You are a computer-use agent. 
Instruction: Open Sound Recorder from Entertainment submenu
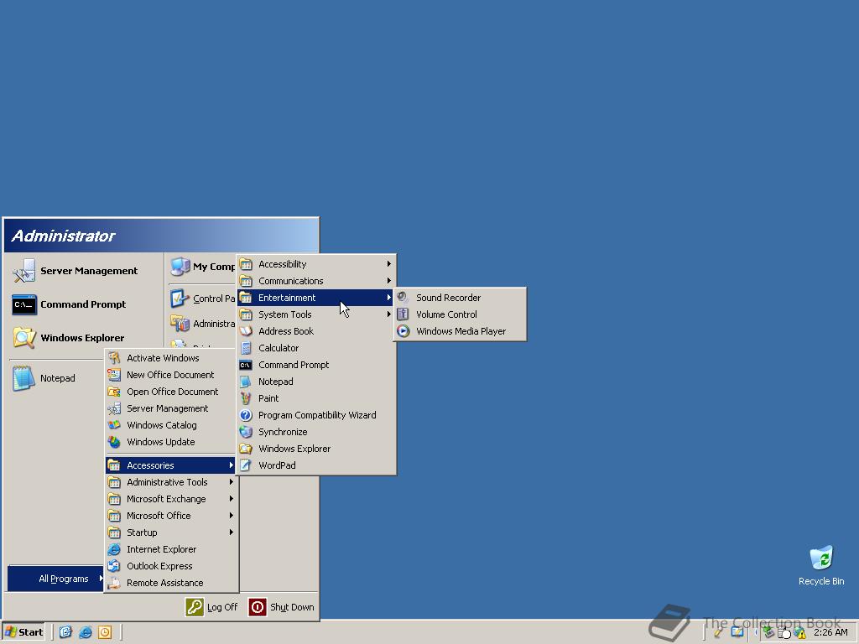pyautogui.click(x=448, y=298)
